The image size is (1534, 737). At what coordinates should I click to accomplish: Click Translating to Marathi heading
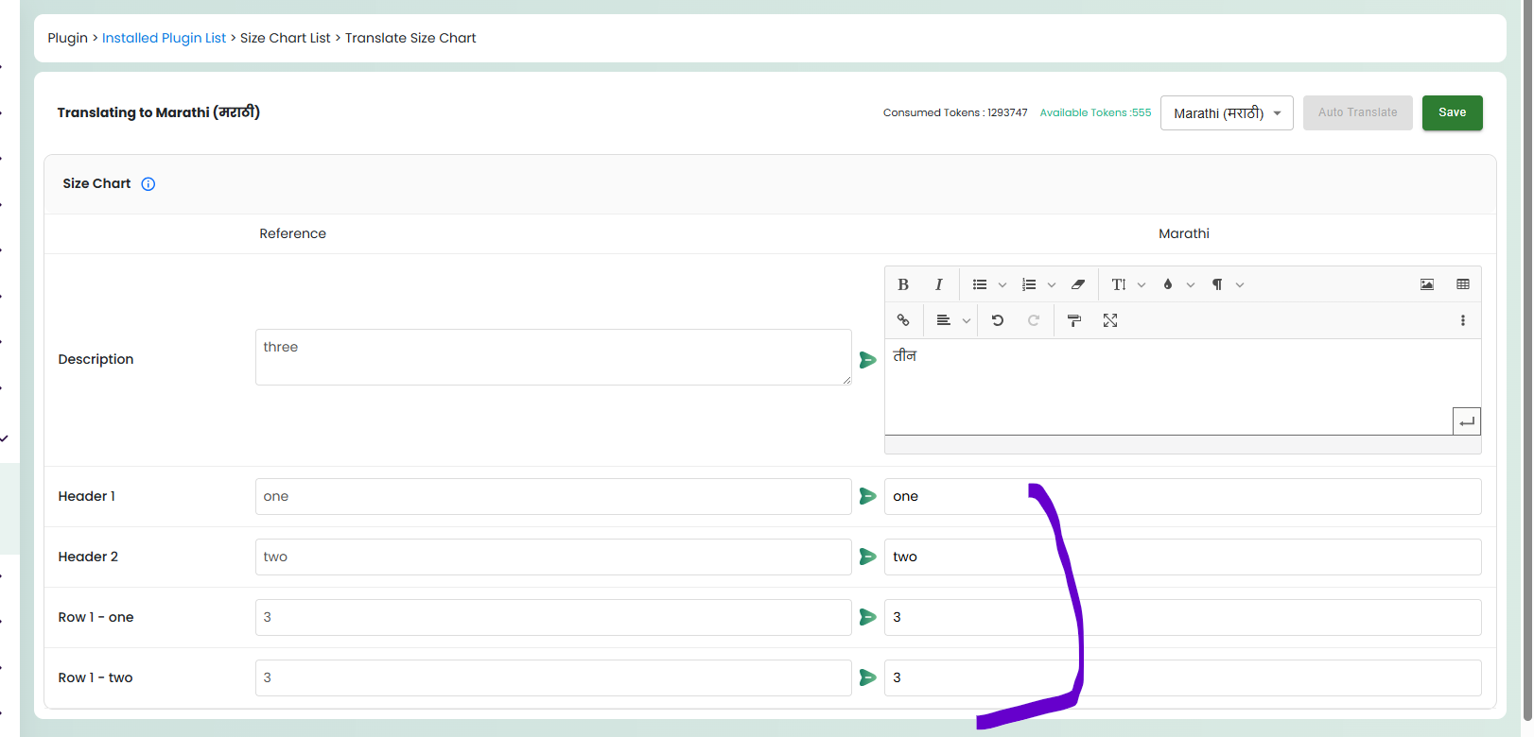158,112
